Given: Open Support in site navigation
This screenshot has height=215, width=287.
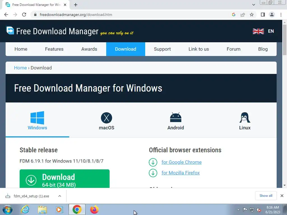Looking at the screenshot, I should tap(162, 49).
